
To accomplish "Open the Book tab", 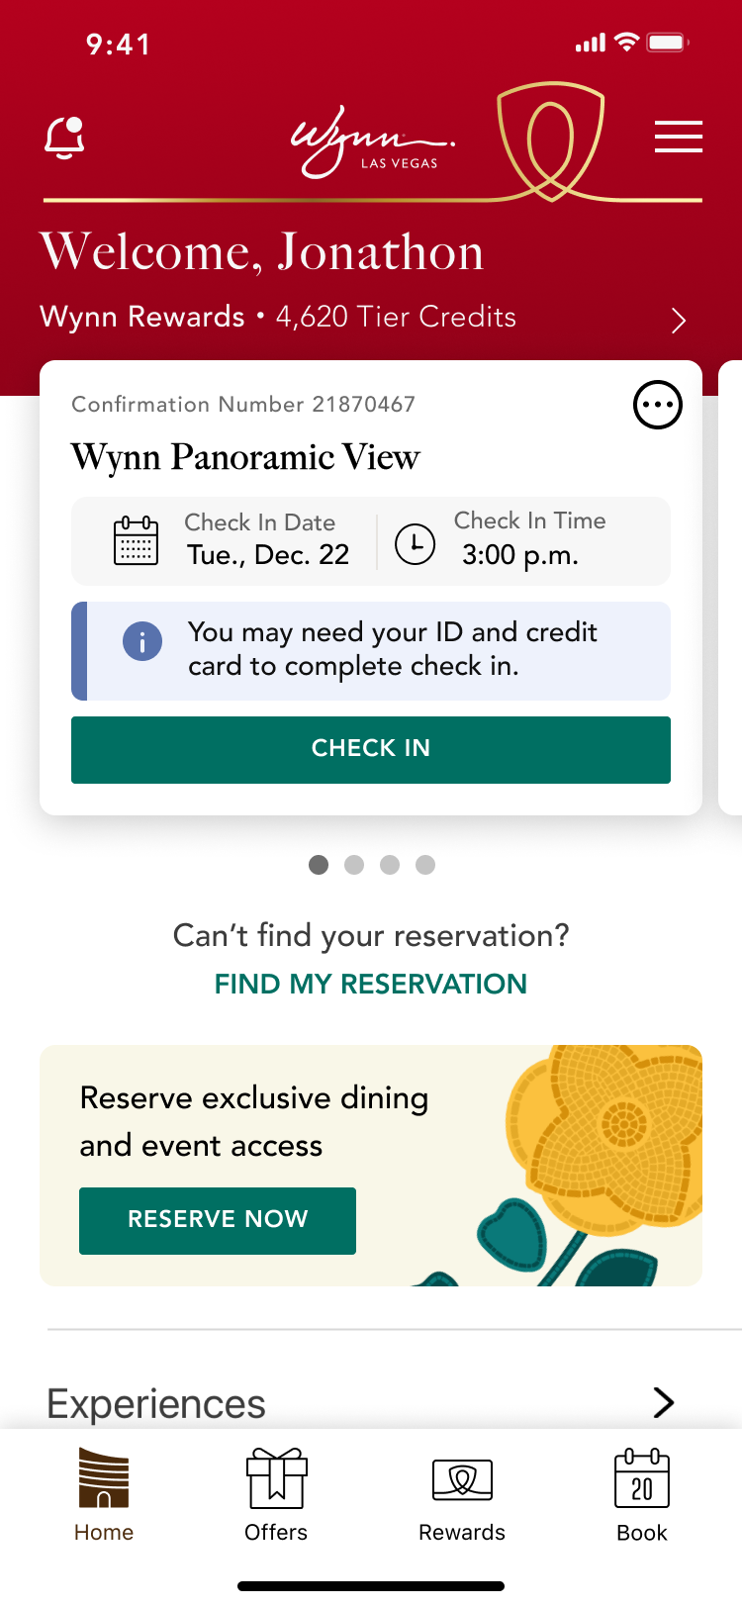I will pos(642,1494).
